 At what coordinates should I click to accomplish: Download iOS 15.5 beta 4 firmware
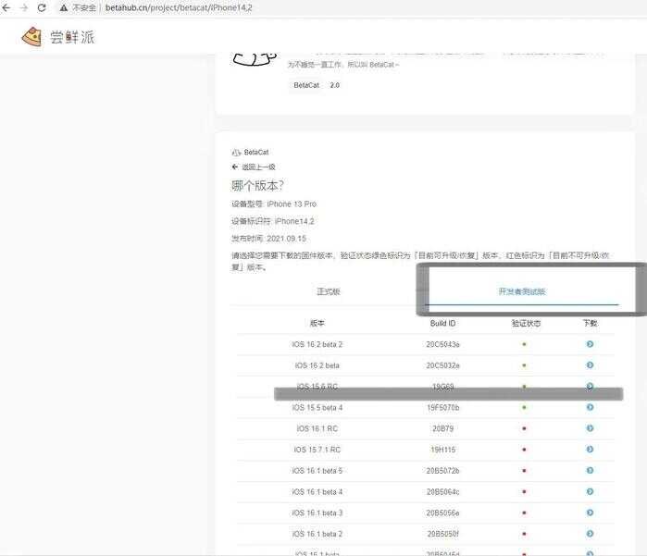[x=590, y=407]
